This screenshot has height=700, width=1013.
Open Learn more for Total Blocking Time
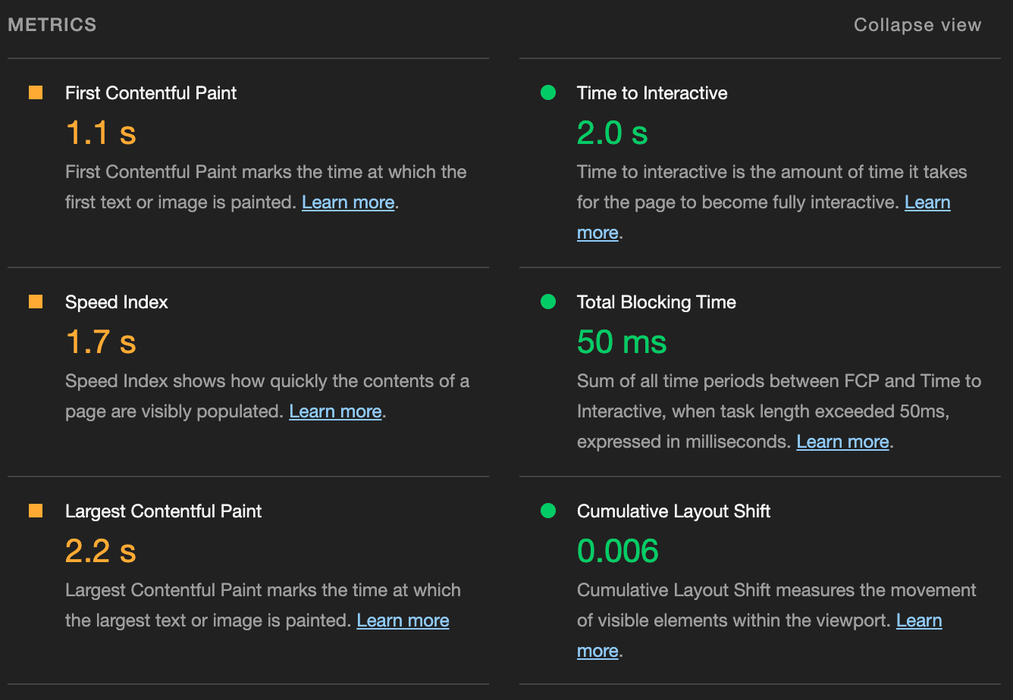[x=842, y=442]
